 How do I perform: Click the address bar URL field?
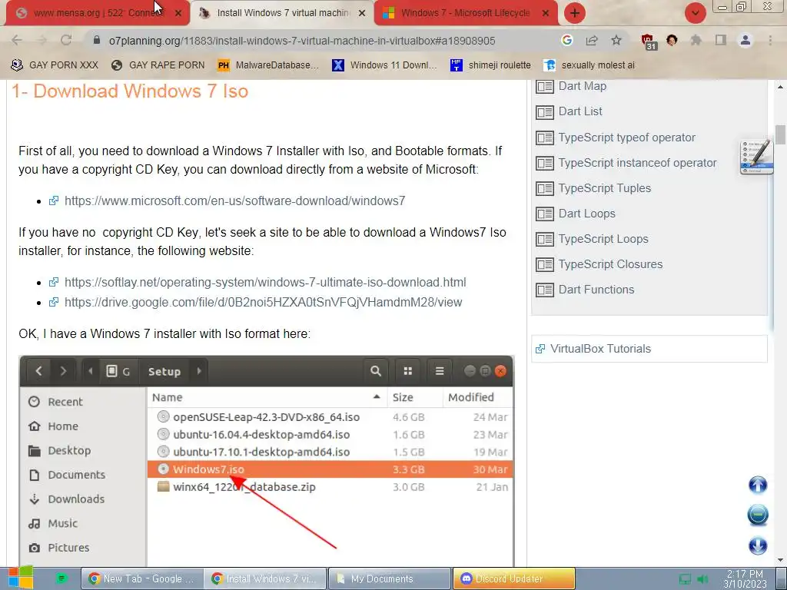coord(301,41)
